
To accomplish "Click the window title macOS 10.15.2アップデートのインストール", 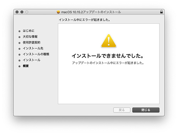I will tap(91, 12).
